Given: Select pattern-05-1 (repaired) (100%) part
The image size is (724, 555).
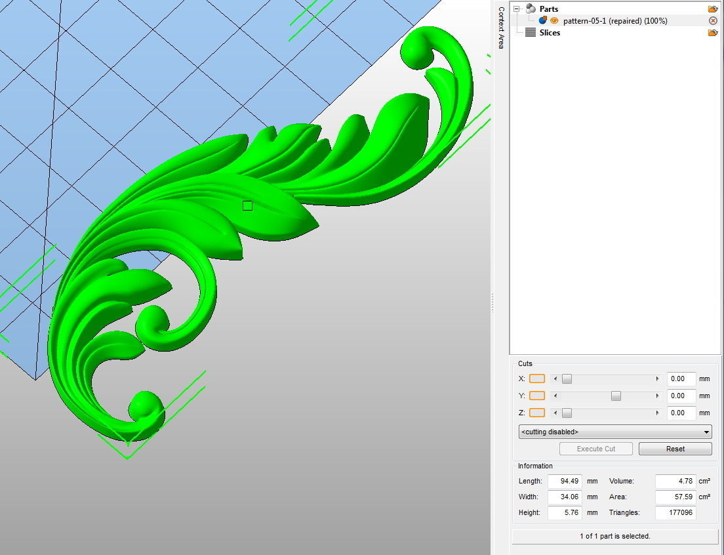Looking at the screenshot, I should pos(615,21).
